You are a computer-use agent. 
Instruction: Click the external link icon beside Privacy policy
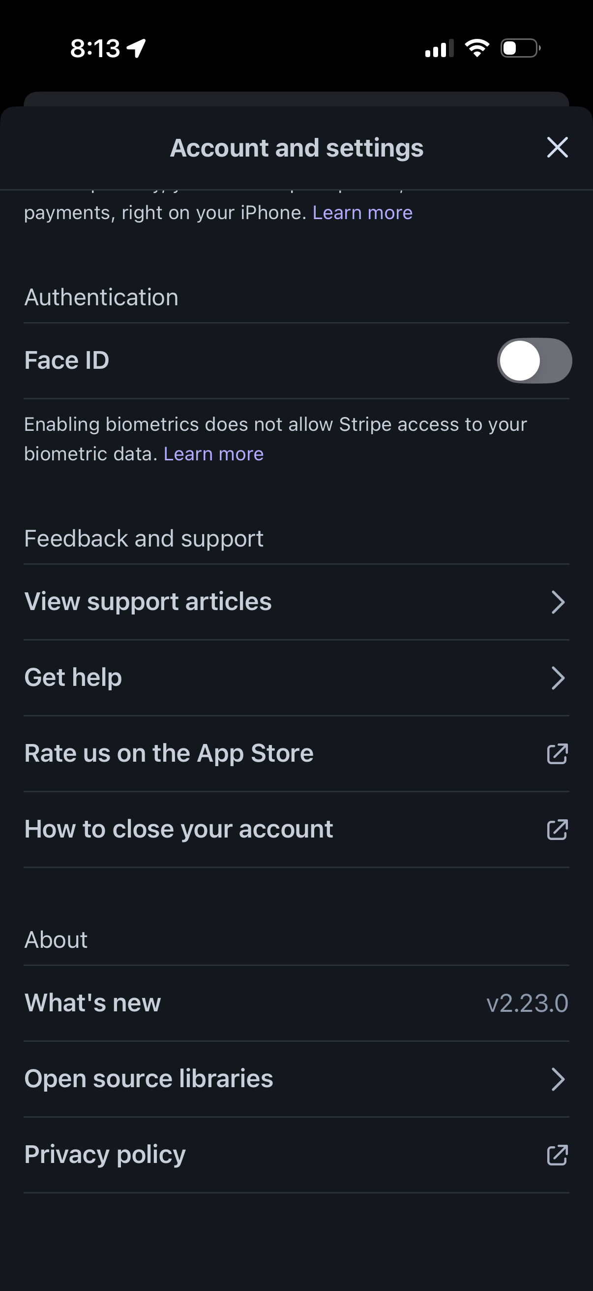click(x=557, y=1155)
